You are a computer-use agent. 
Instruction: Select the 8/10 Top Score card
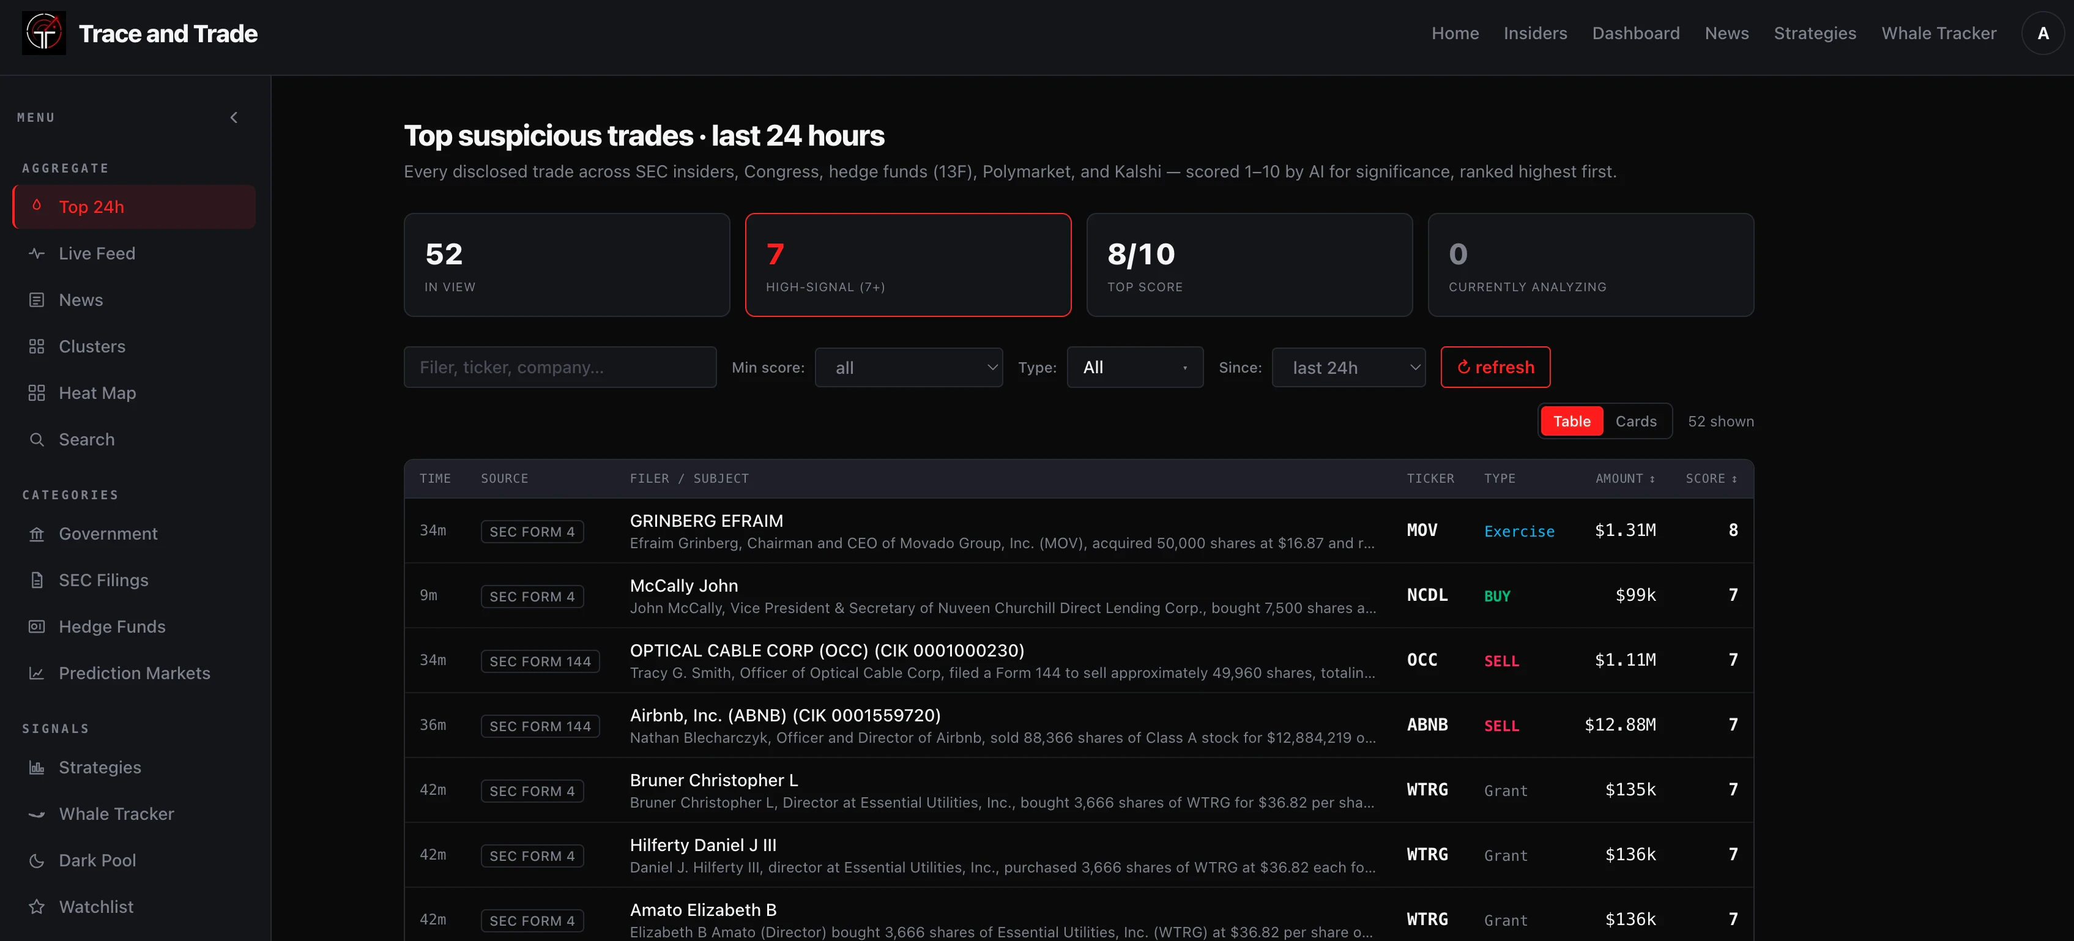(1249, 265)
